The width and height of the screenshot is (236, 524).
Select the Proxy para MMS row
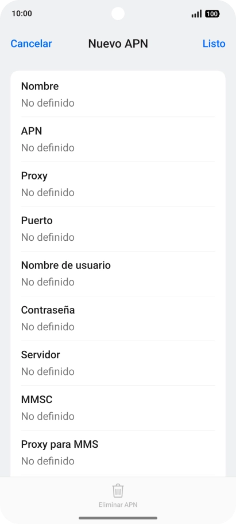point(118,453)
